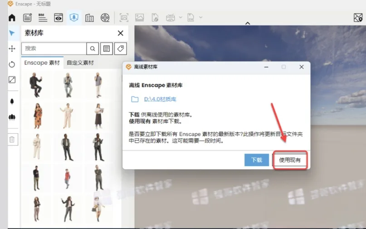Click the 360 panorama export icon
This screenshot has width=366, height=229.
[x=171, y=18]
